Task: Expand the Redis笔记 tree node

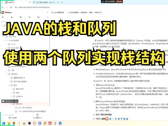Action: coord(6,48)
